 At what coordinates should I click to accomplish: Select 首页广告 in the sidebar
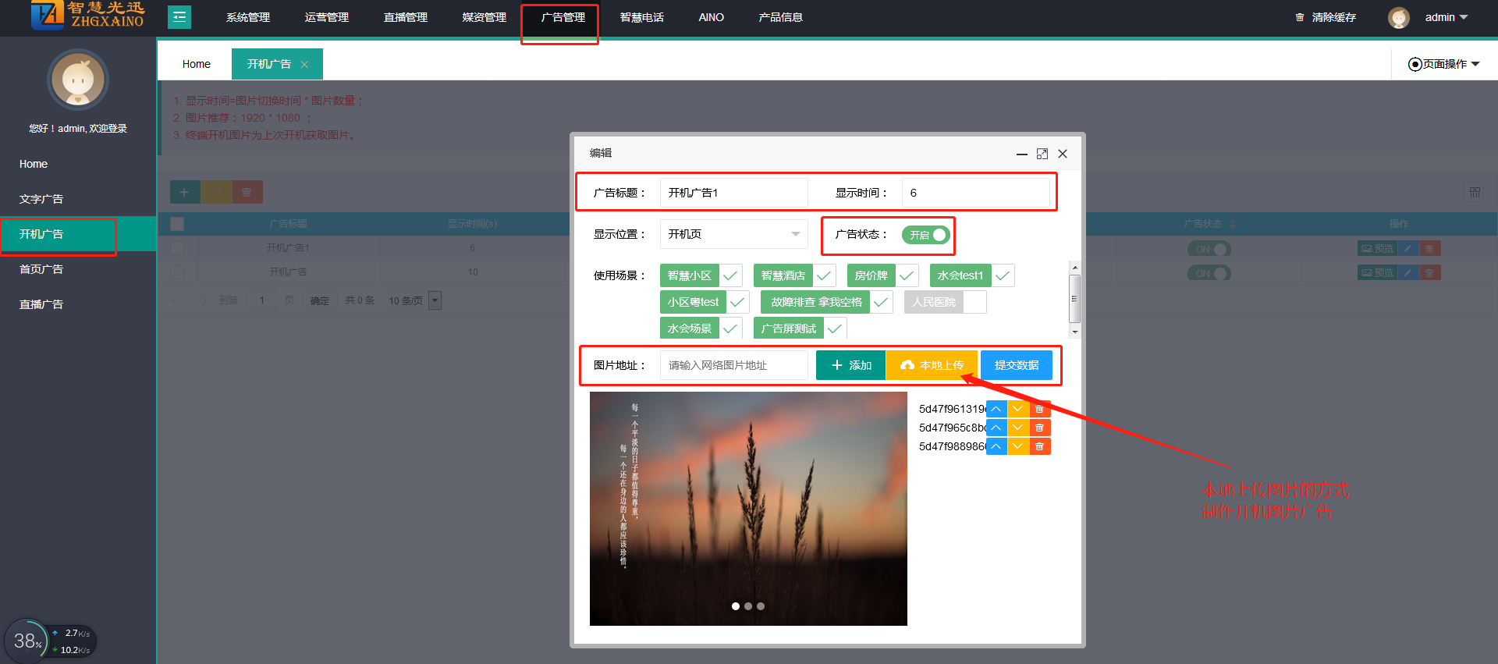coord(41,269)
